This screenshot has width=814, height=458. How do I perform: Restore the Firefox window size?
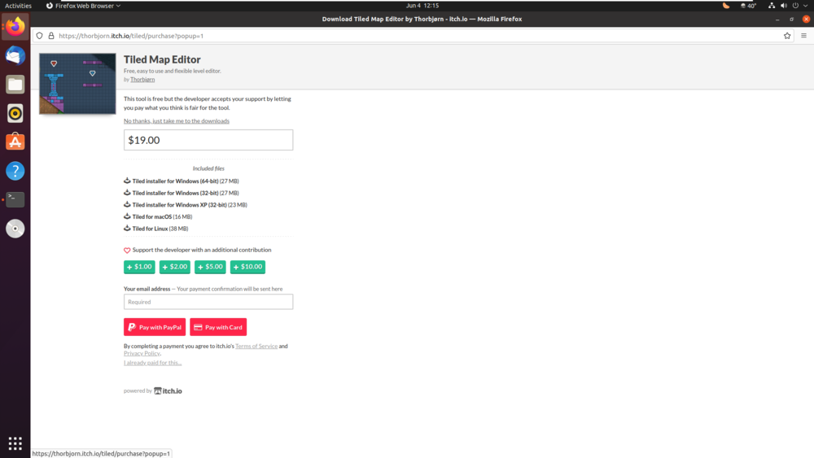pos(791,20)
